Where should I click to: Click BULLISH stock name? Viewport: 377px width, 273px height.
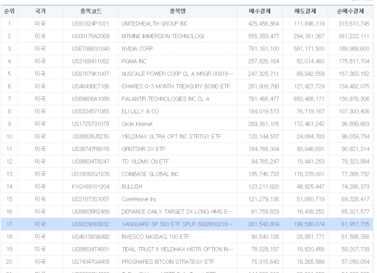[x=132, y=187]
